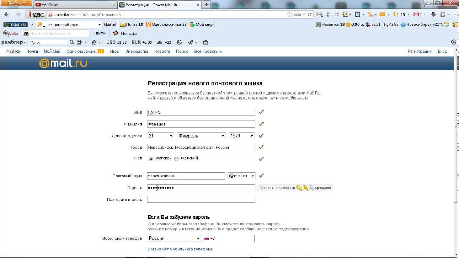Open the @mail.ru domain dropdown
The image size is (459, 258).
coord(242,176)
